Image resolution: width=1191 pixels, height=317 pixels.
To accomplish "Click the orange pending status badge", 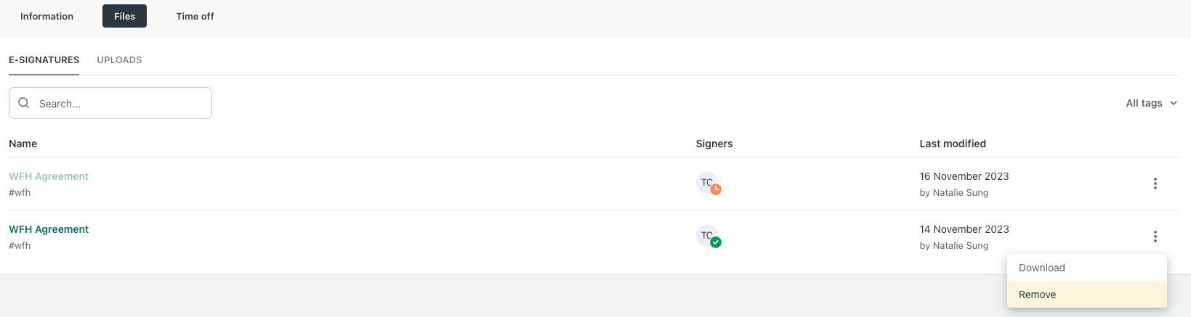I will point(716,189).
